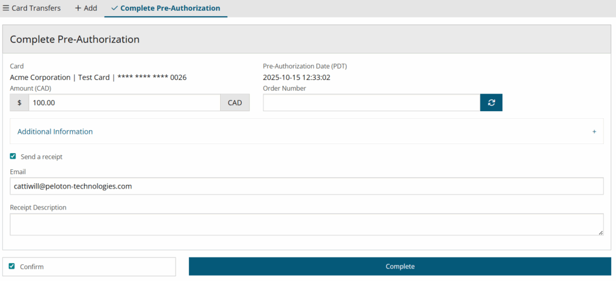Image resolution: width=616 pixels, height=281 pixels.
Task: Click into the Amount field showing 100.00
Action: [x=124, y=103]
